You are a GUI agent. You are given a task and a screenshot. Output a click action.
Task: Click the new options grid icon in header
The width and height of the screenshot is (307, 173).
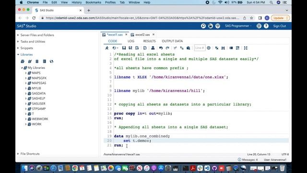[x=217, y=26]
